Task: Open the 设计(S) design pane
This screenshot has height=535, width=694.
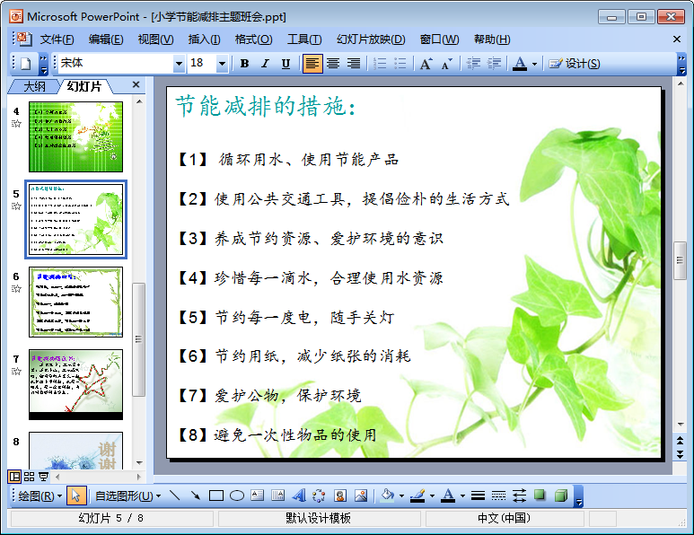Action: (575, 64)
